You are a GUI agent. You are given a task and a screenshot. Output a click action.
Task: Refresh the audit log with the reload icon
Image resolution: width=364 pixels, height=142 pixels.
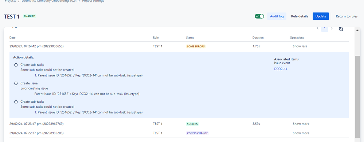341,29
